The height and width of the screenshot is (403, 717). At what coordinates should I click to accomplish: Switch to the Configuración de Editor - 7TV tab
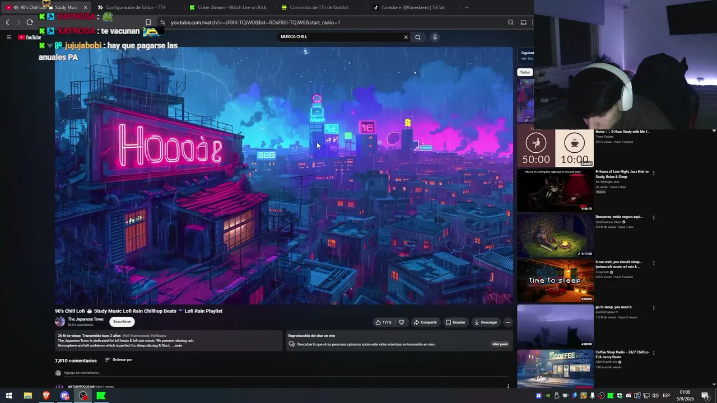click(x=136, y=7)
